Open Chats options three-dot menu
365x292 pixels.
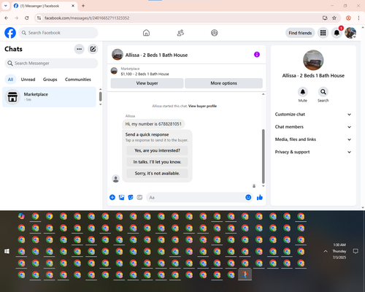(x=80, y=49)
